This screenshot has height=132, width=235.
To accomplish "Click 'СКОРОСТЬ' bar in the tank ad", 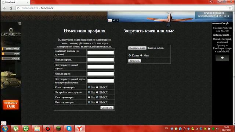I will pos(11,59).
